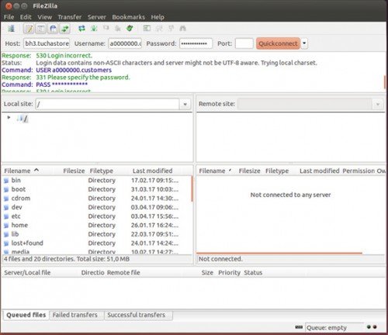Open the Help menu
Image resolution: width=388 pixels, height=335 pixels.
158,17
